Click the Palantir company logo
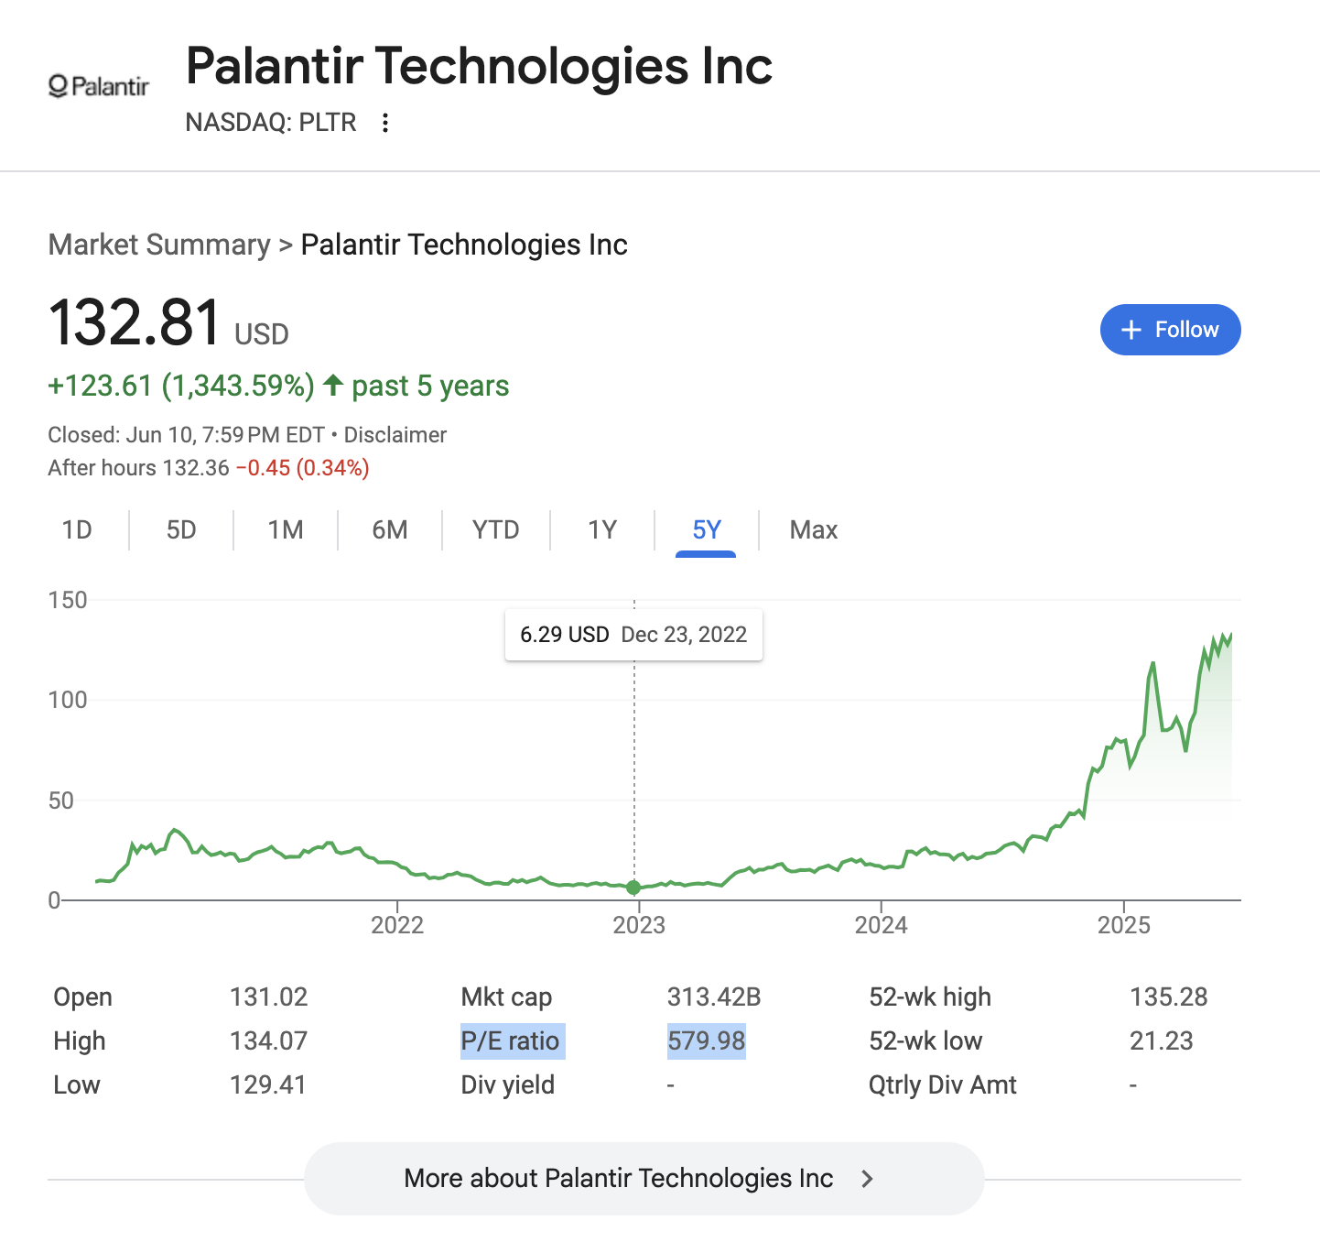This screenshot has height=1242, width=1320. pos(98,86)
